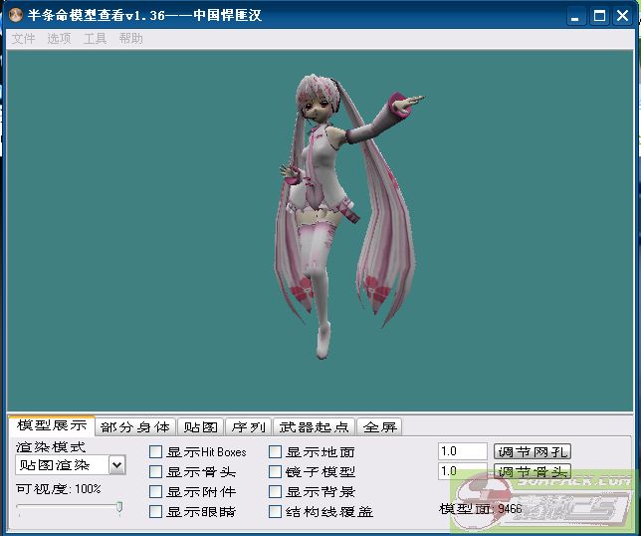This screenshot has height=536, width=641.
Task: Click the input field beside 调节网孔
Action: coord(463,451)
